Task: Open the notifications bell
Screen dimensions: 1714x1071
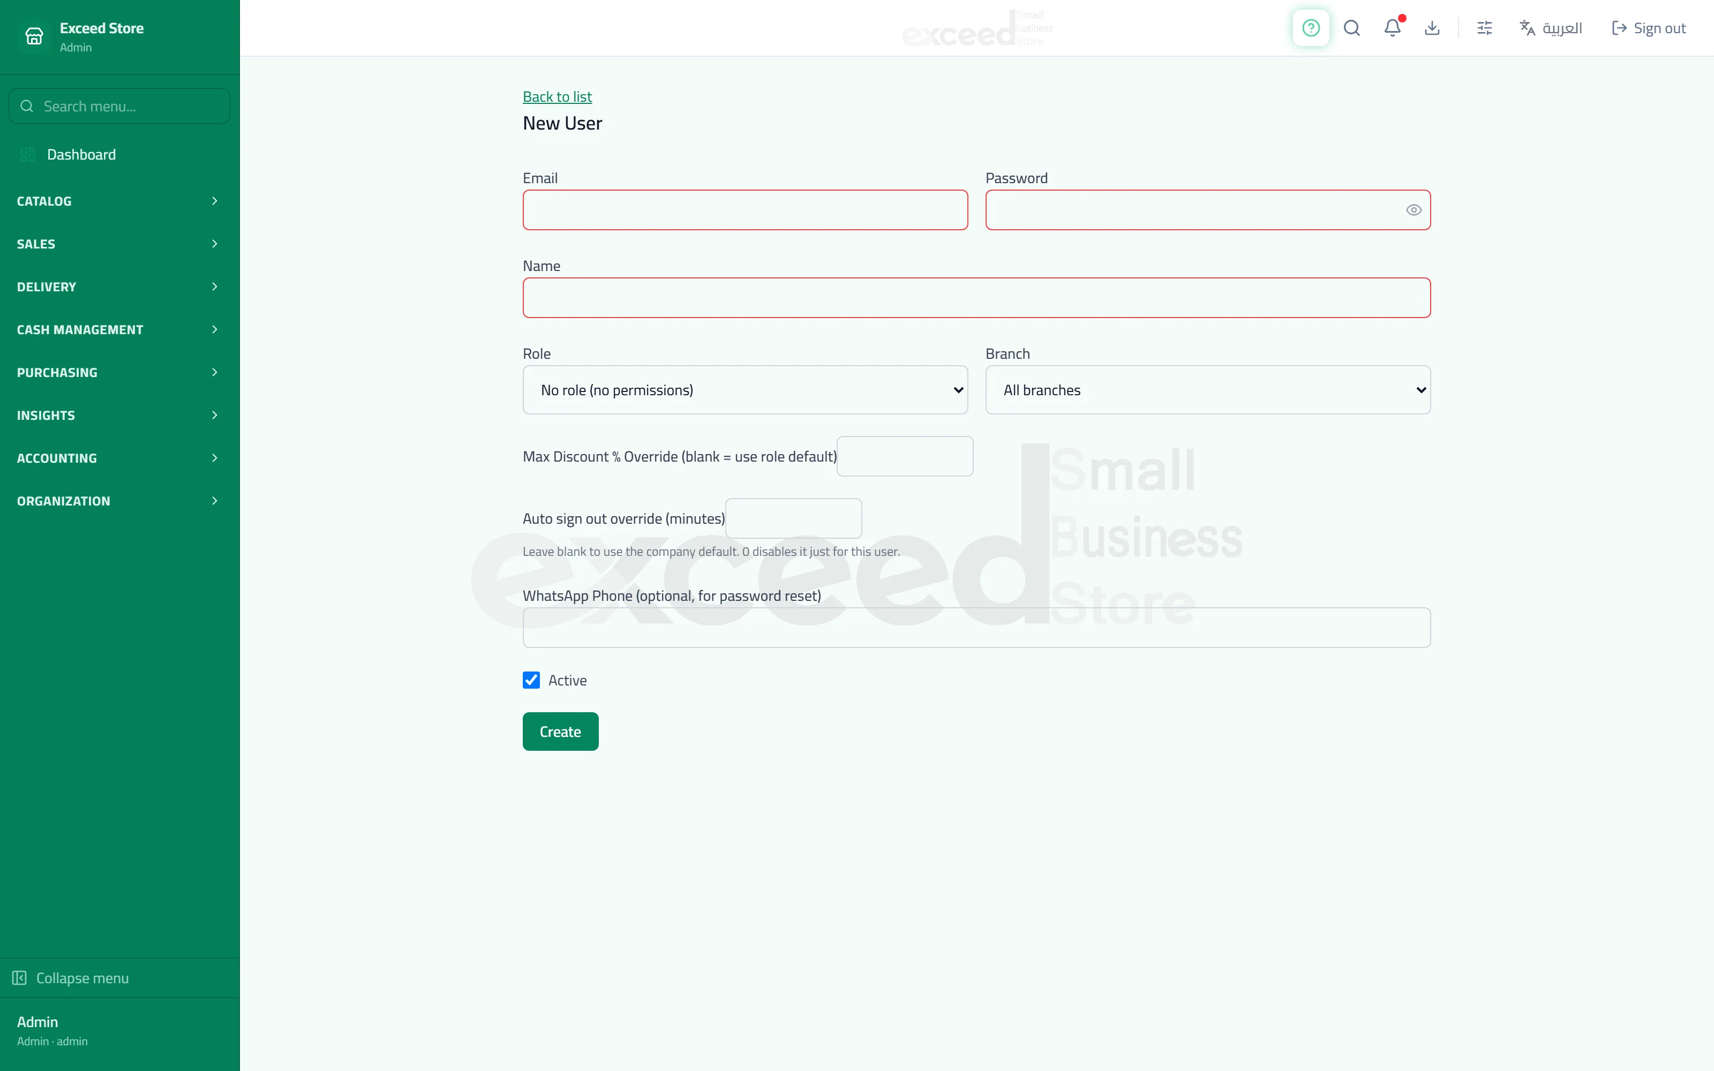Action: (x=1392, y=28)
